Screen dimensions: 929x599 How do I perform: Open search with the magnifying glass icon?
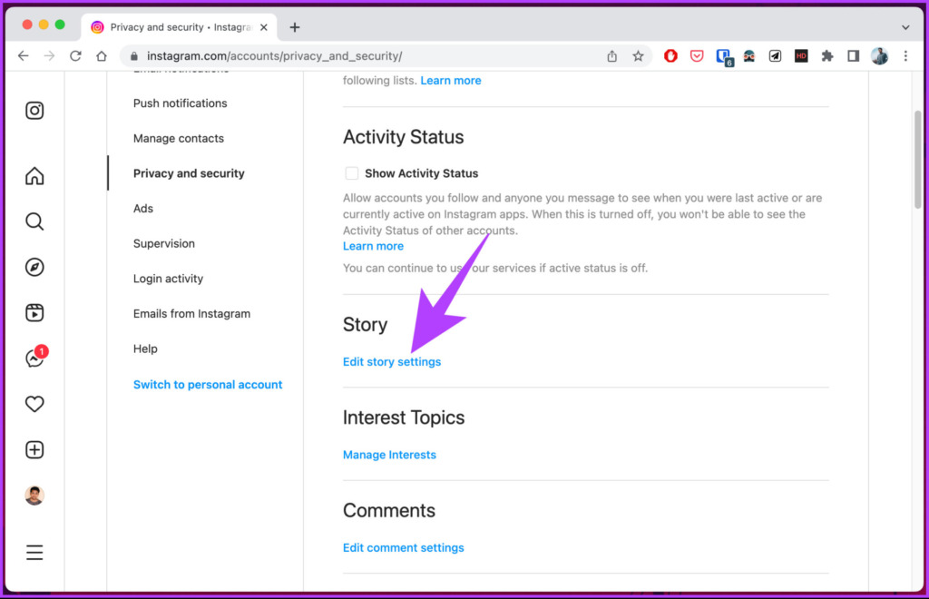pyautogui.click(x=34, y=221)
